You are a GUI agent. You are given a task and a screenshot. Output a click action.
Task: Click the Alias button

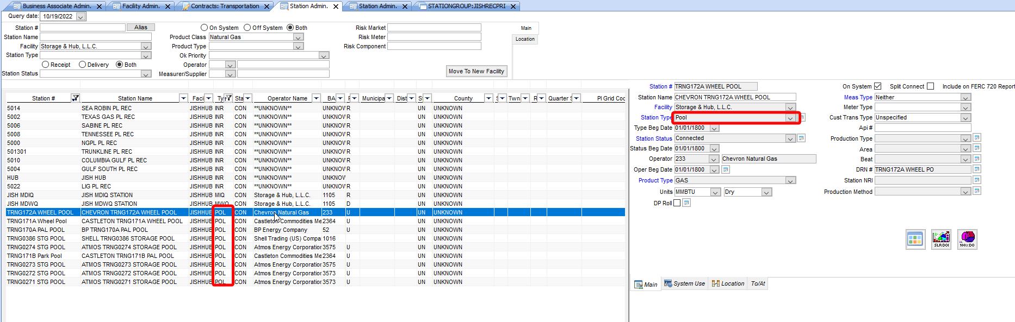(141, 27)
